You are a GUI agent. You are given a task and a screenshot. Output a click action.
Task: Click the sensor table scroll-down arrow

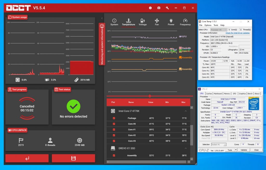(x=192, y=159)
